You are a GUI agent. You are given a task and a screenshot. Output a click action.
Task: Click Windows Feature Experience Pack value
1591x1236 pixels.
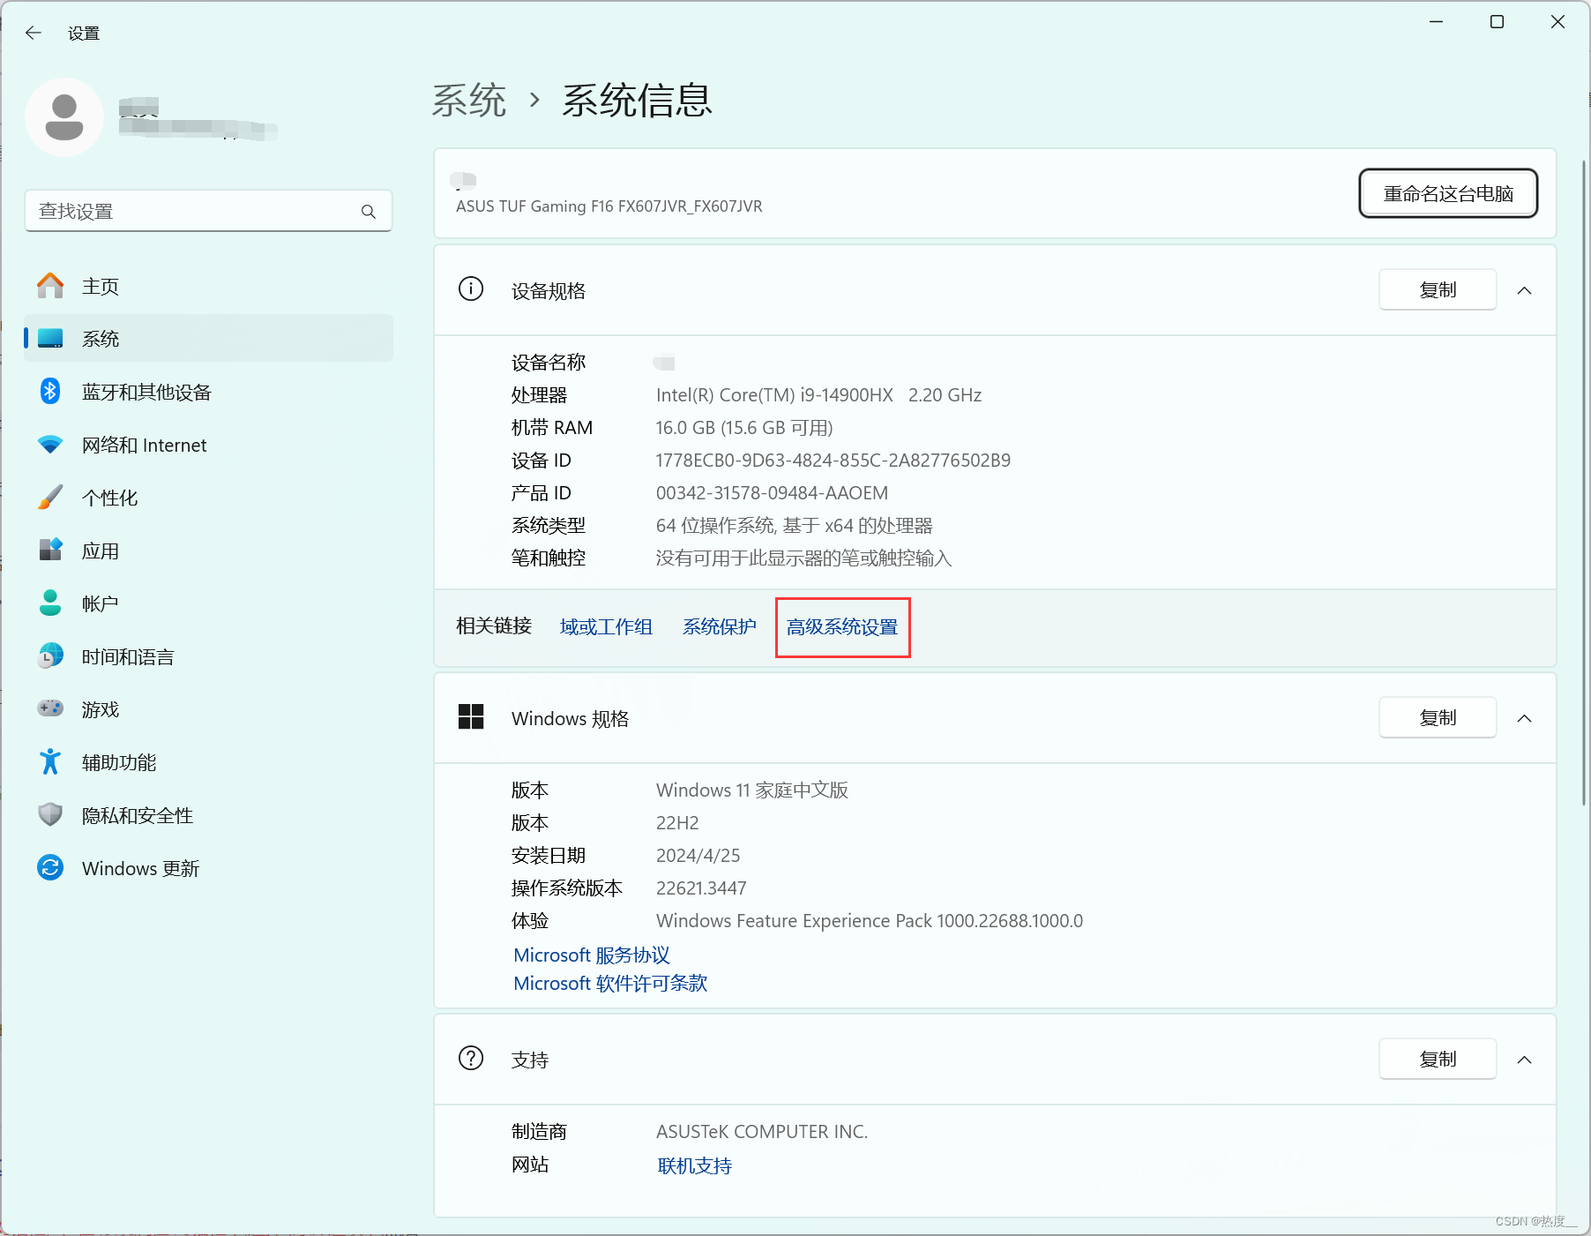pos(870,921)
